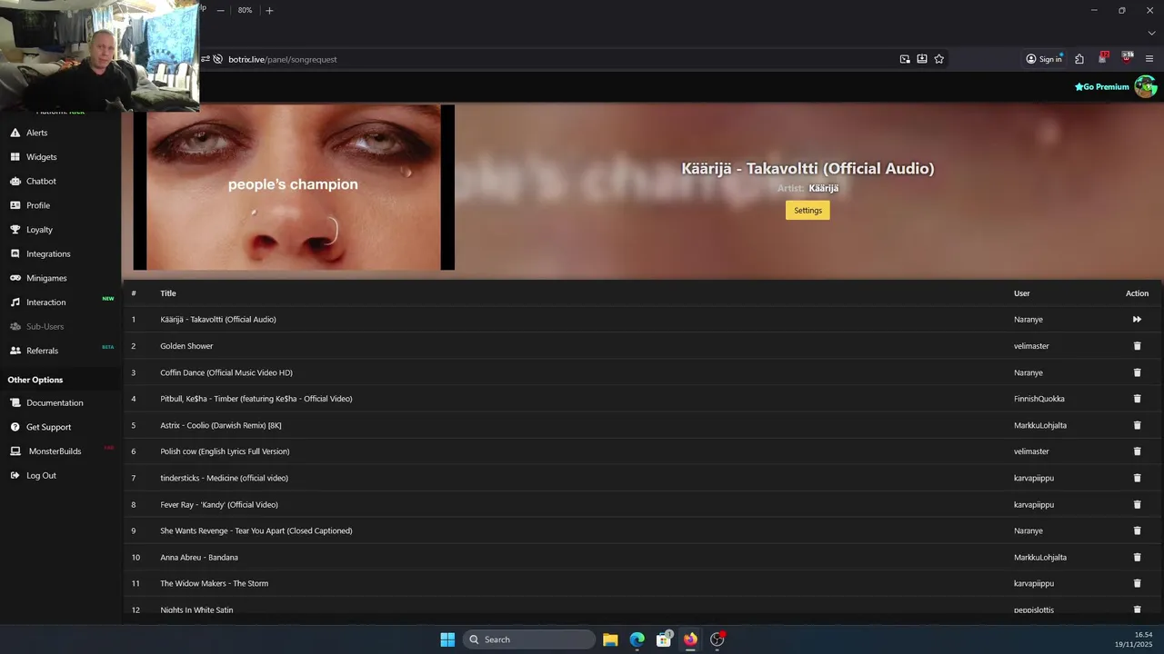Delete Golden Shower from the queue
This screenshot has height=654, width=1164.
pos(1137,346)
